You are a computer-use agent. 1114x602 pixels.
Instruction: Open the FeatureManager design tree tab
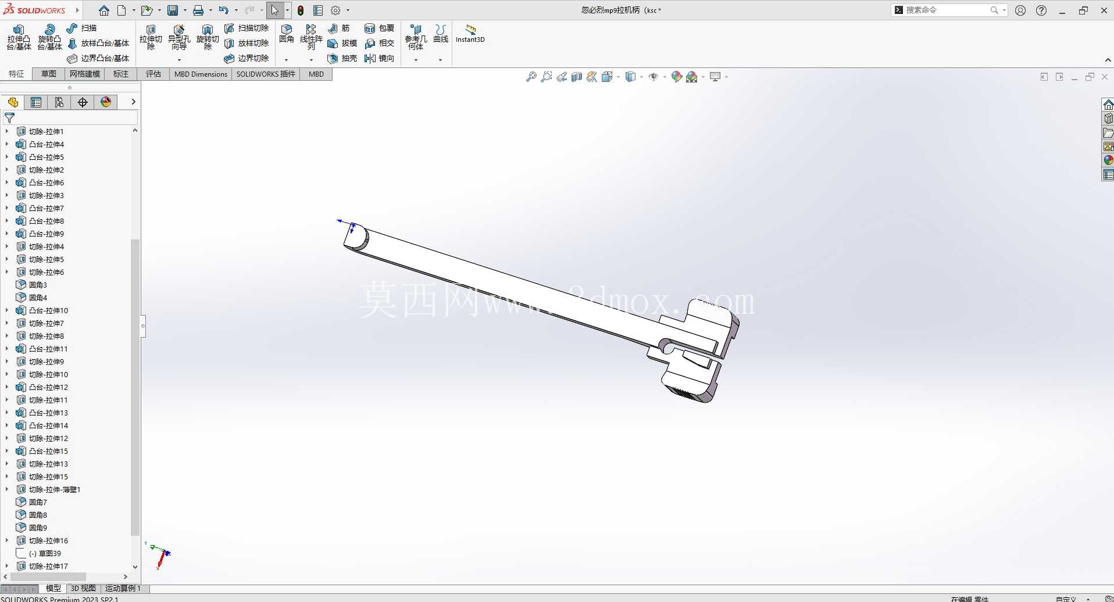click(13, 102)
